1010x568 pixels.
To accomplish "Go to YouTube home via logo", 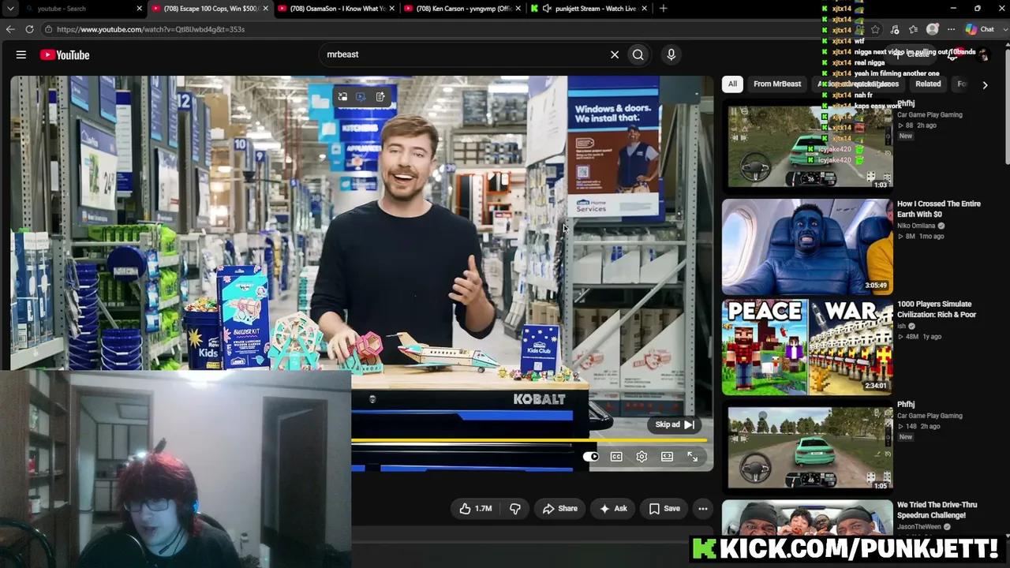I will tap(65, 54).
